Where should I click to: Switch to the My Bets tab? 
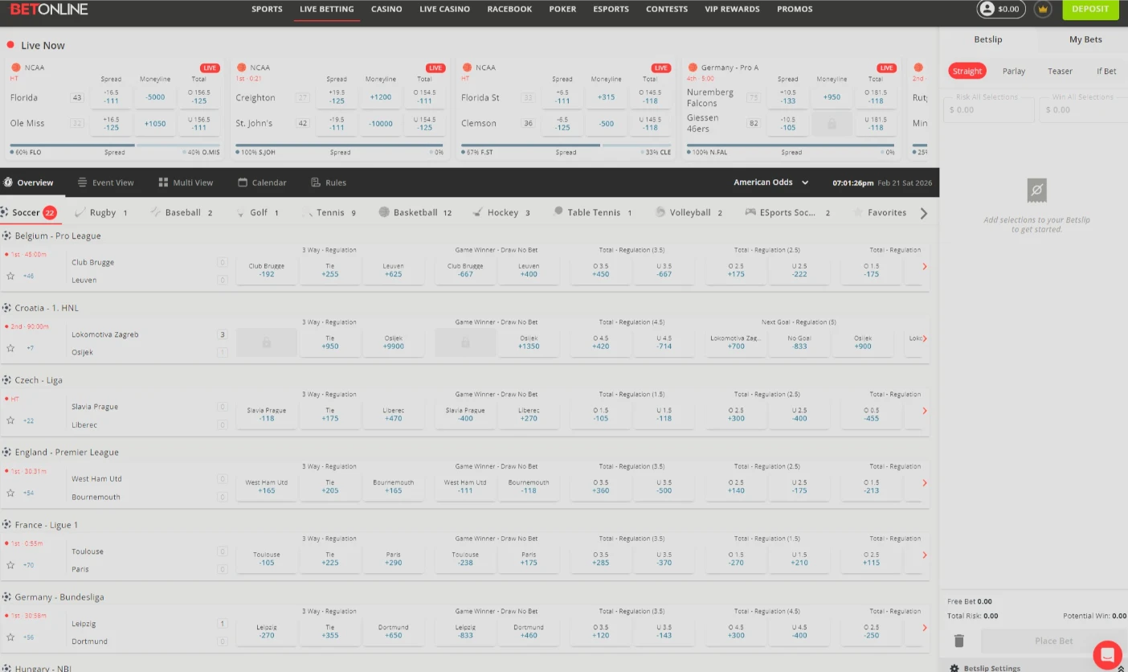[1085, 39]
